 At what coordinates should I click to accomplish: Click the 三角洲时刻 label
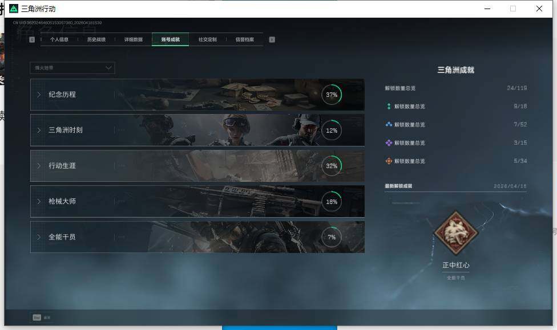coord(66,130)
